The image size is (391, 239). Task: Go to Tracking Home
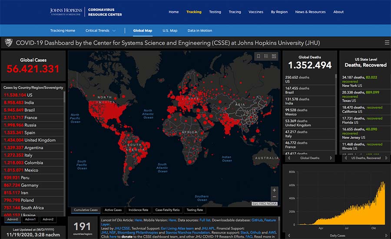(x=63, y=30)
